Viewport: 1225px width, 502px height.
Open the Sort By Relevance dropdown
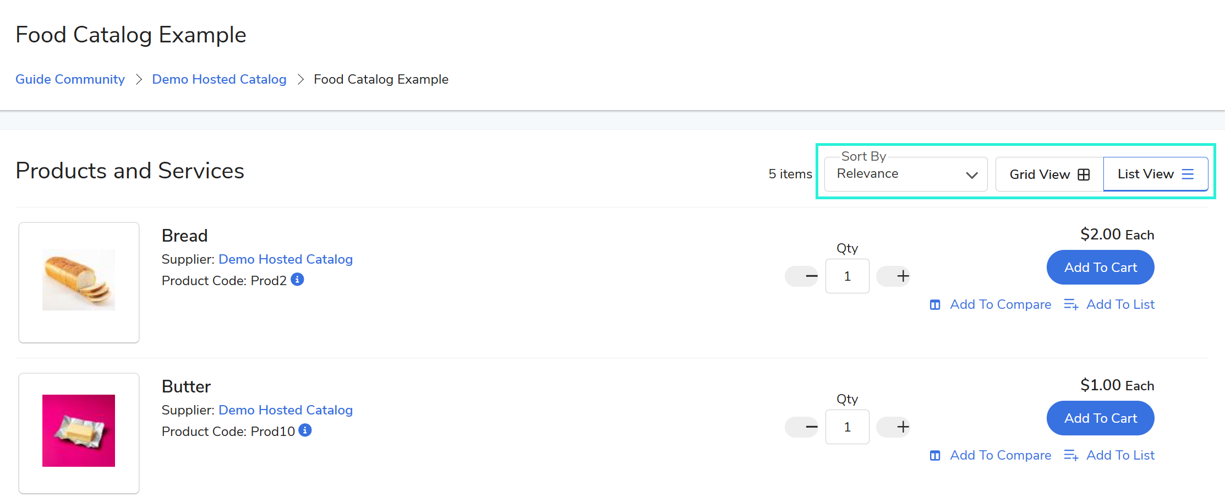906,174
